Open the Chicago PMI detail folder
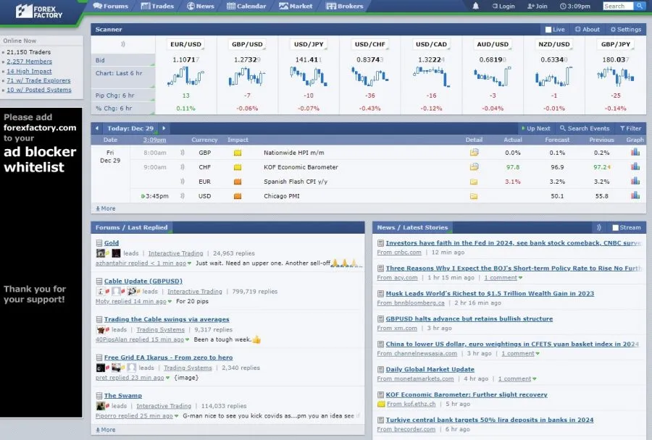 (474, 196)
